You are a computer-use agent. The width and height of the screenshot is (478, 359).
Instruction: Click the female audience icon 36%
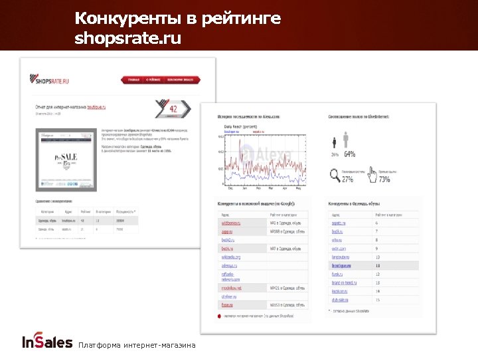coord(335,143)
